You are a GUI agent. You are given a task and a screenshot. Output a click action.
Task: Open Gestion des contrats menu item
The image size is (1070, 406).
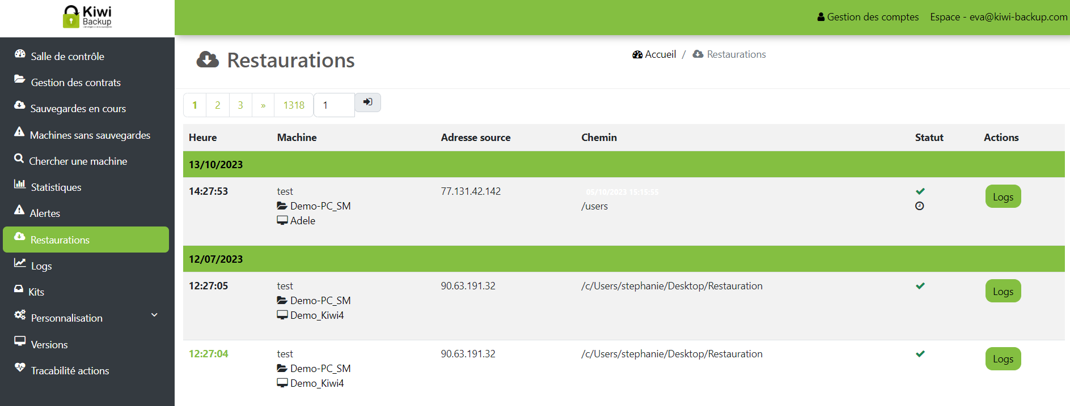[x=86, y=82]
